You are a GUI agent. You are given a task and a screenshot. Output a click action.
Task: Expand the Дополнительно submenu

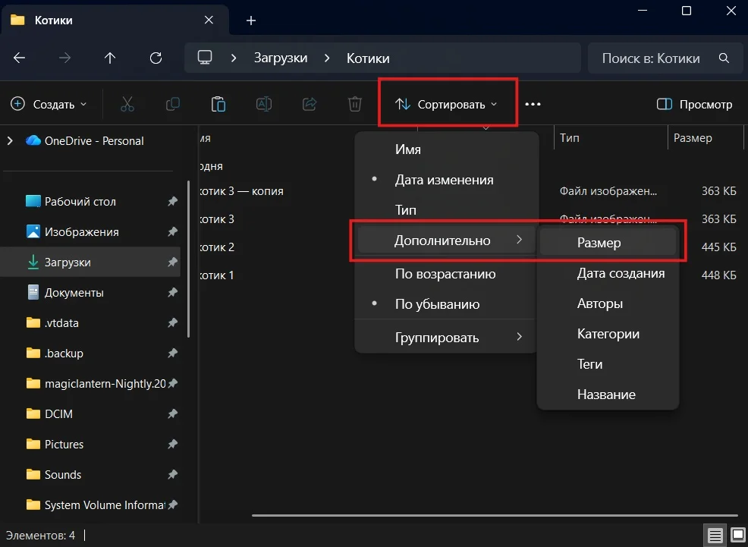coord(447,240)
